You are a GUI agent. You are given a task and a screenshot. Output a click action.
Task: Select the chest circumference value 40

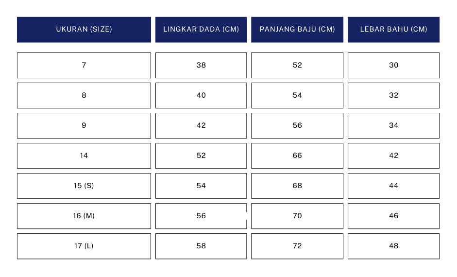pos(201,95)
